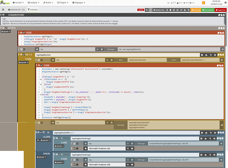Toggle repeat icon on the SI block
Viewport: 228px width, 168px height.
click(44, 132)
